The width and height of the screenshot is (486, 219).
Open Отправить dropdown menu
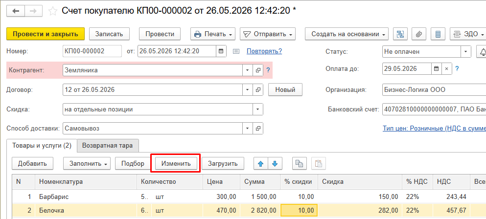pos(268,34)
